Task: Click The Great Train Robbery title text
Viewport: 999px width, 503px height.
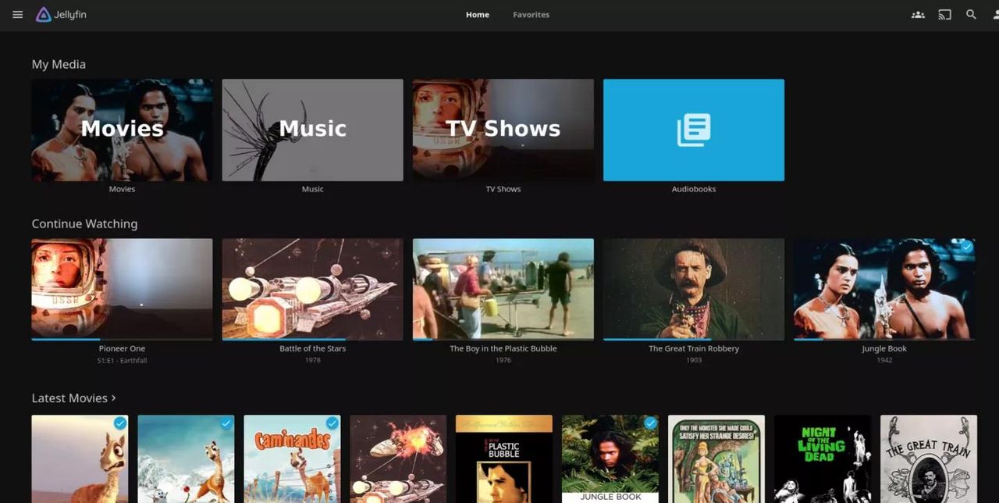Action: (x=694, y=348)
